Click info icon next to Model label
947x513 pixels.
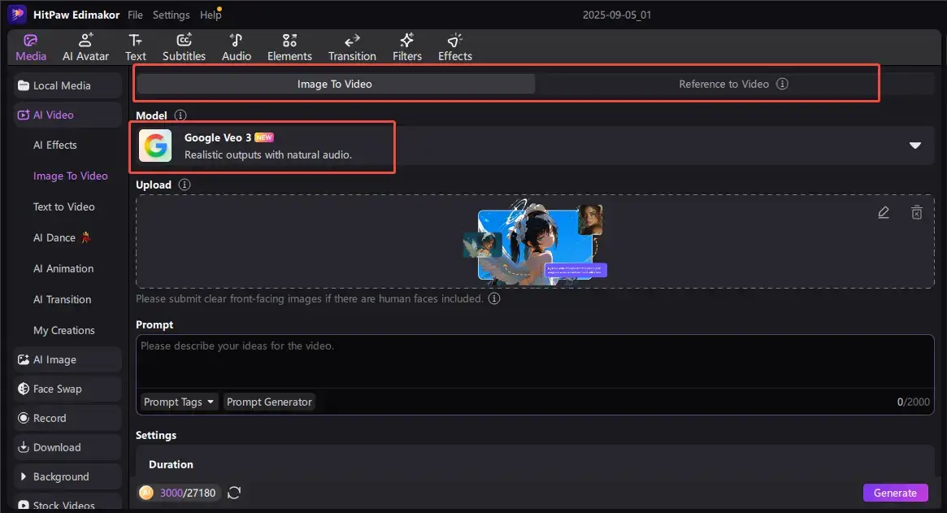pos(180,115)
